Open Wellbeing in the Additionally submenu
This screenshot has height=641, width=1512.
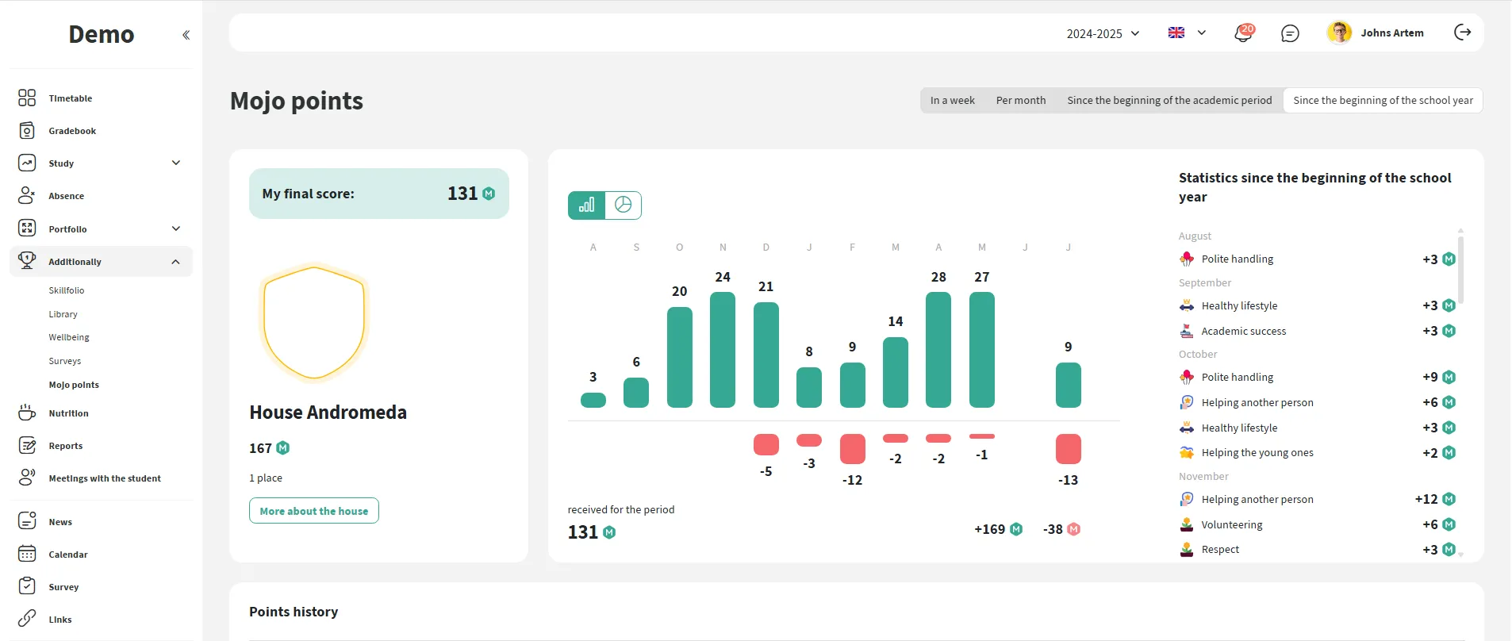pos(69,337)
